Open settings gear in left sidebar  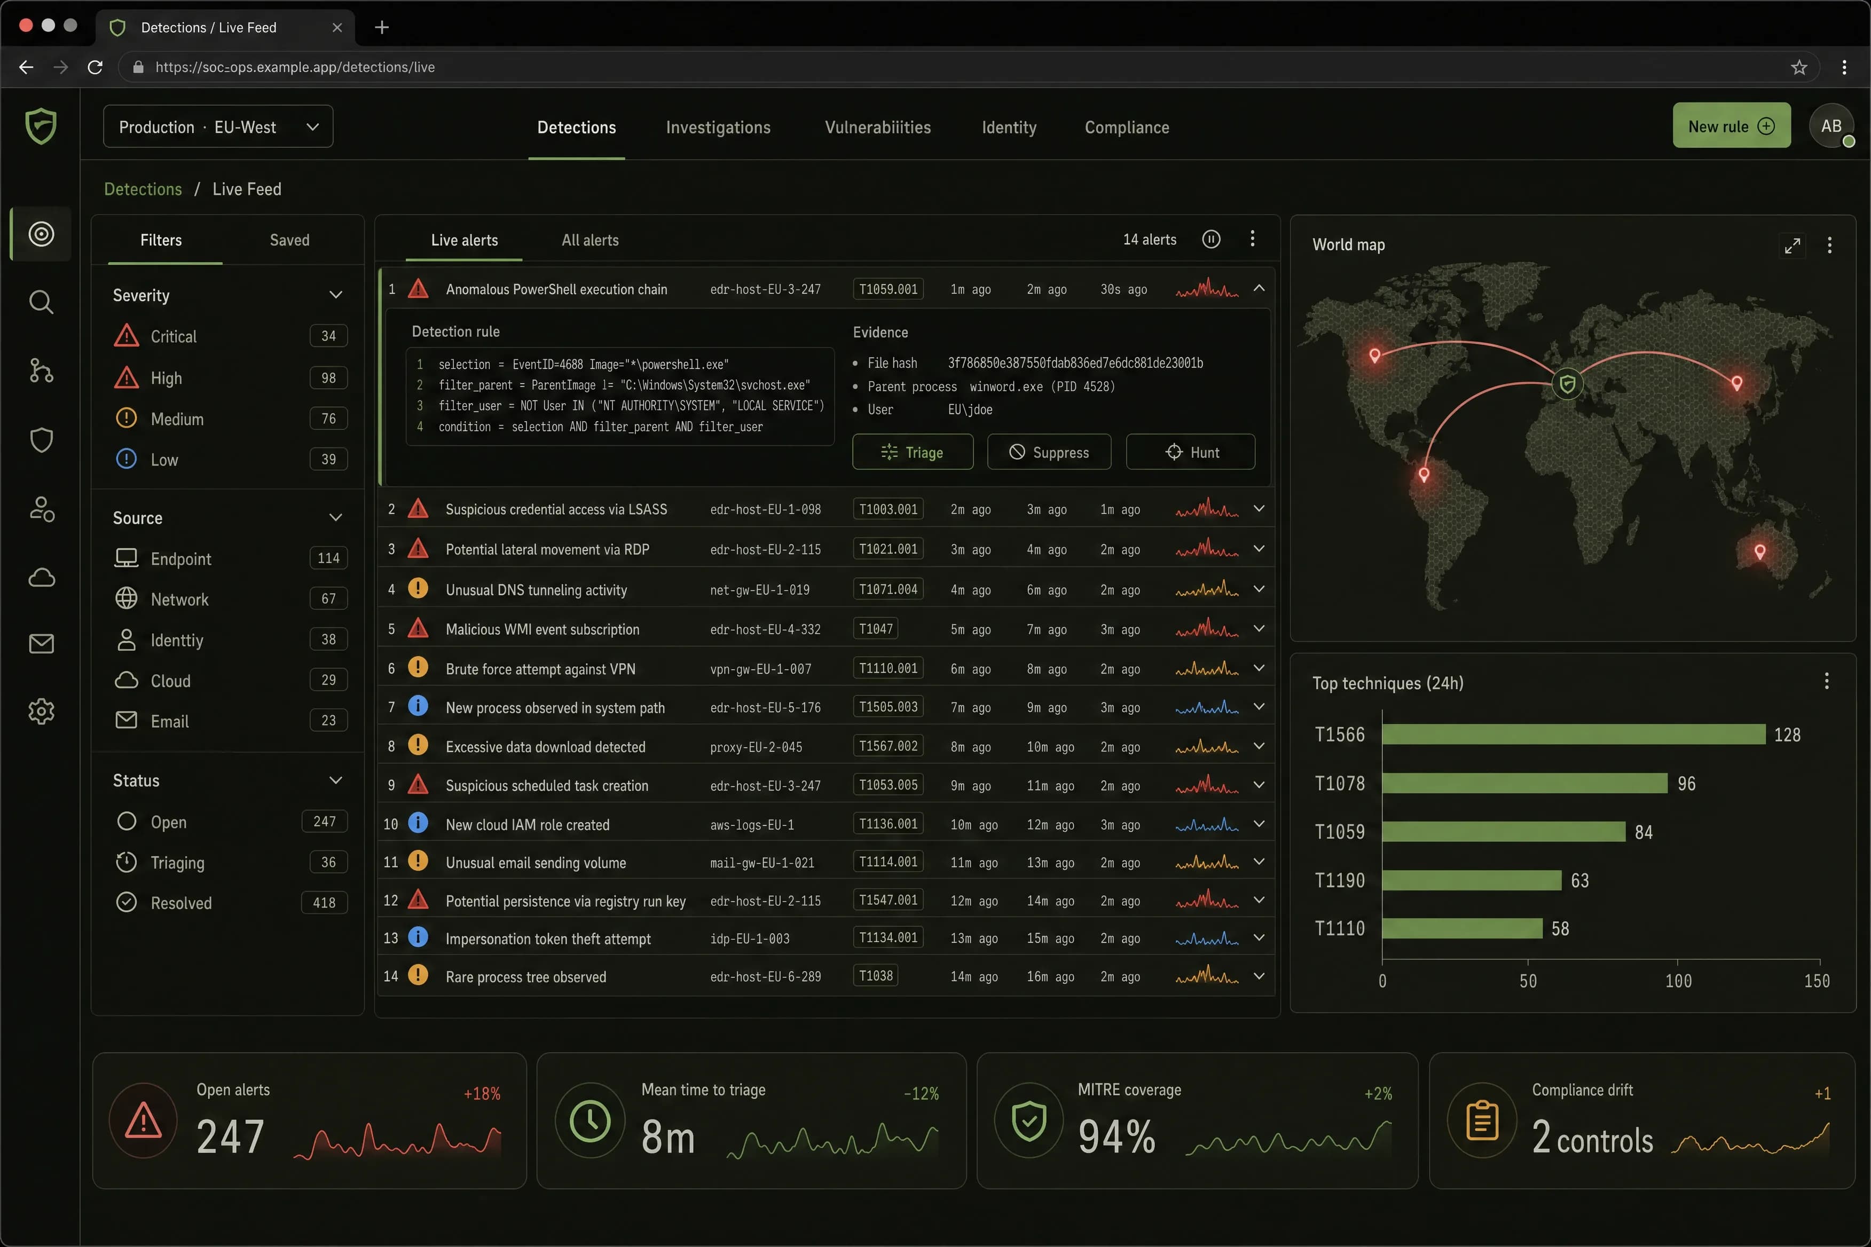pos(41,711)
